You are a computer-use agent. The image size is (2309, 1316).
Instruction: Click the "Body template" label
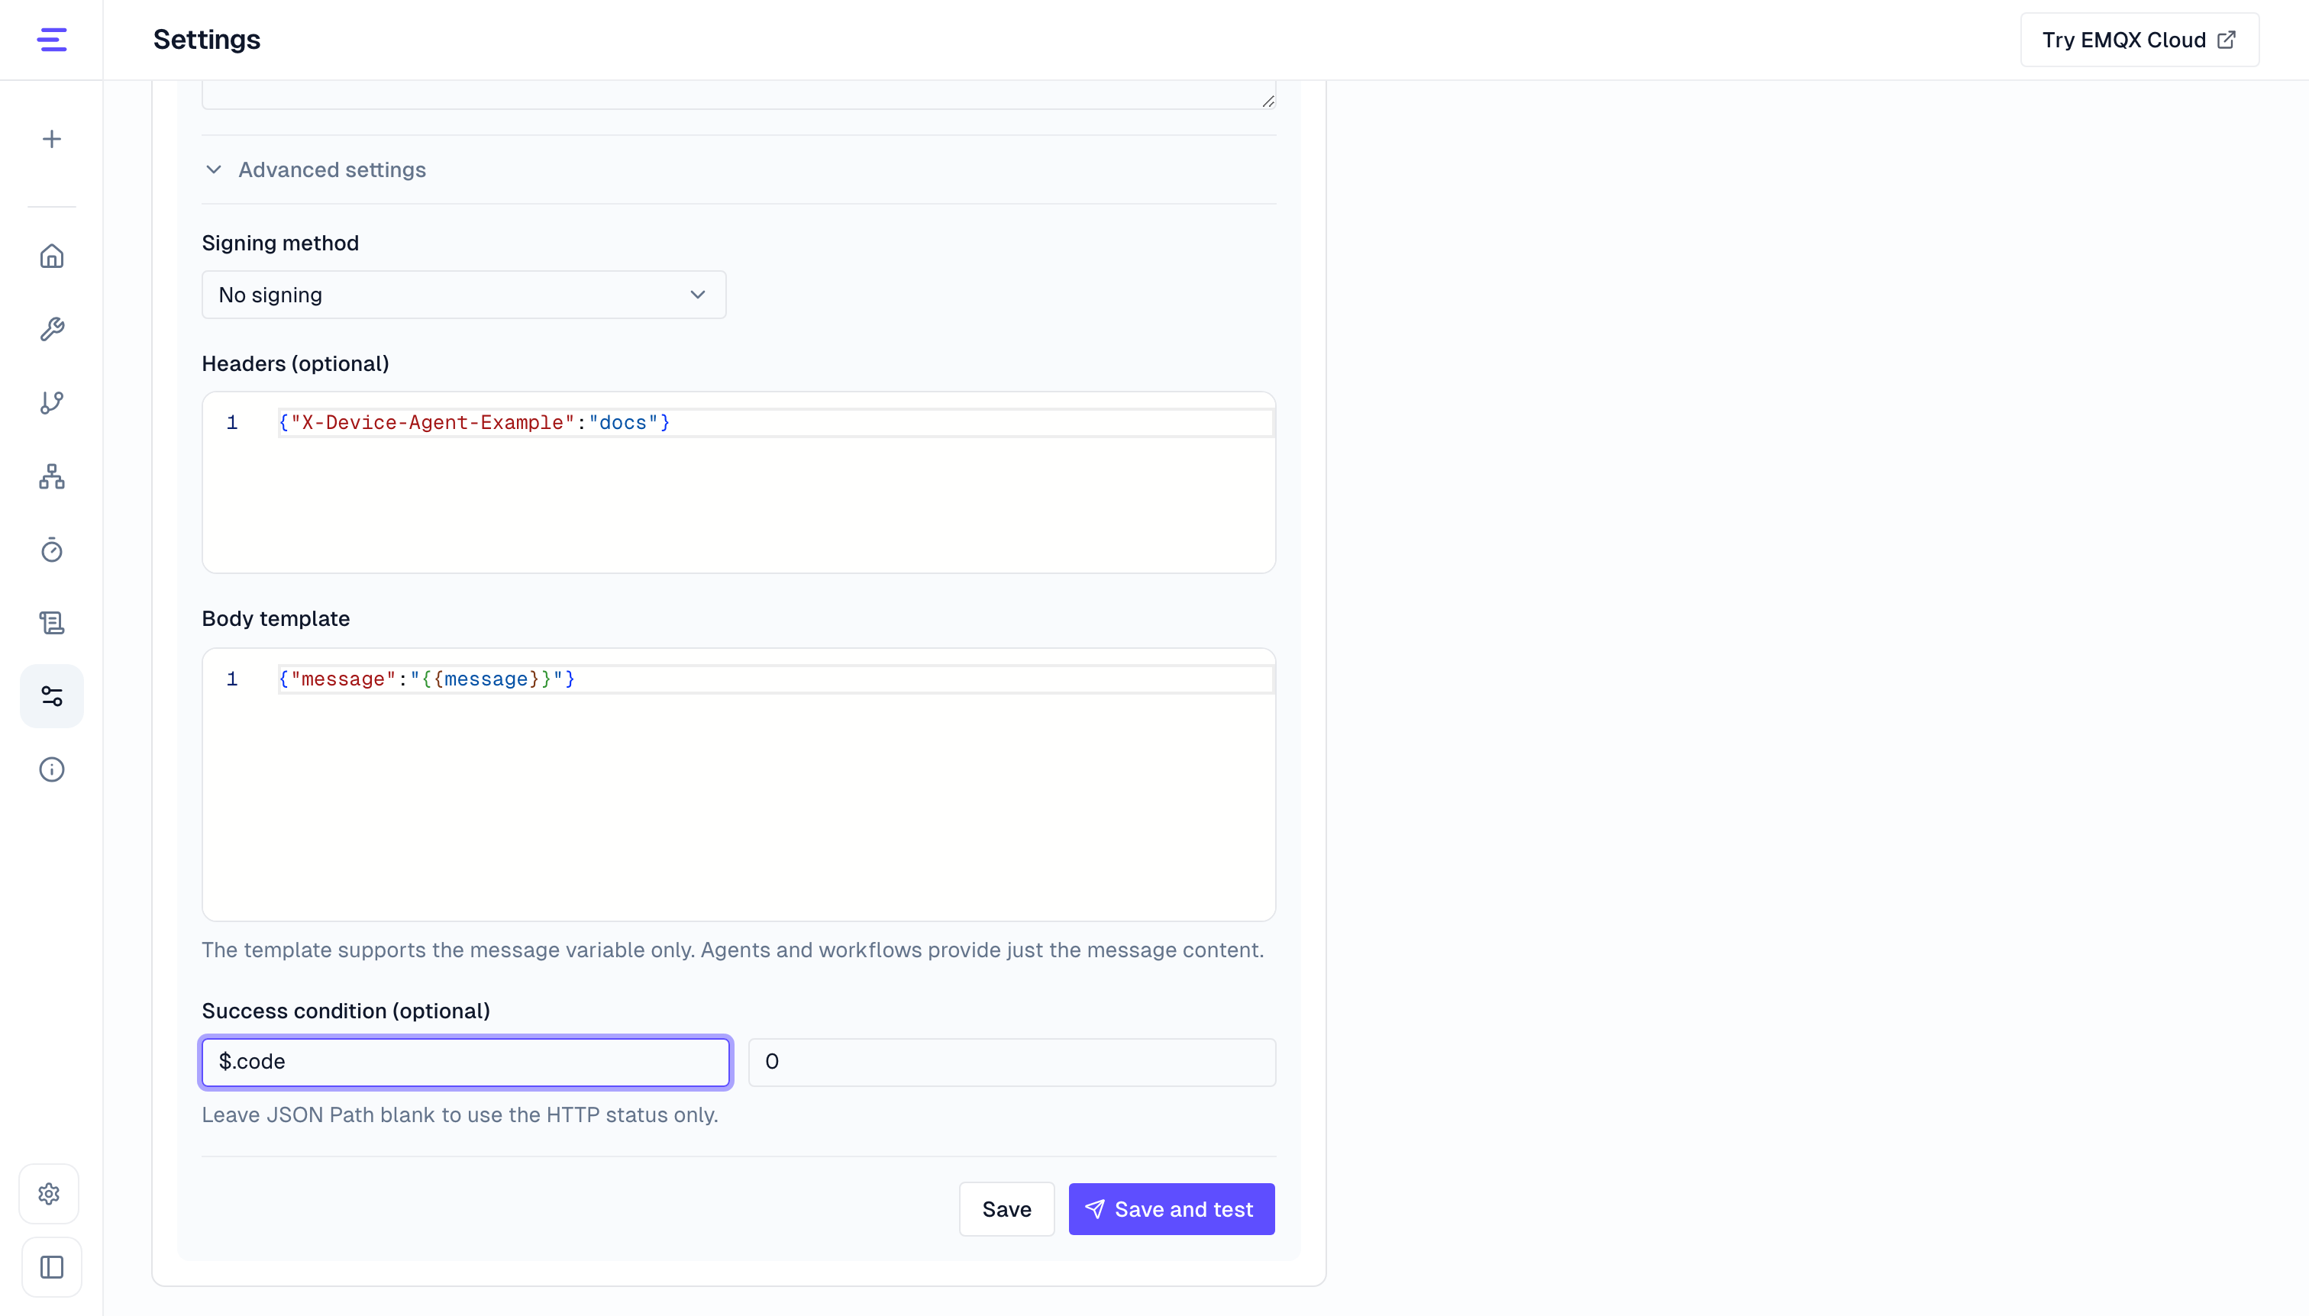tap(276, 619)
